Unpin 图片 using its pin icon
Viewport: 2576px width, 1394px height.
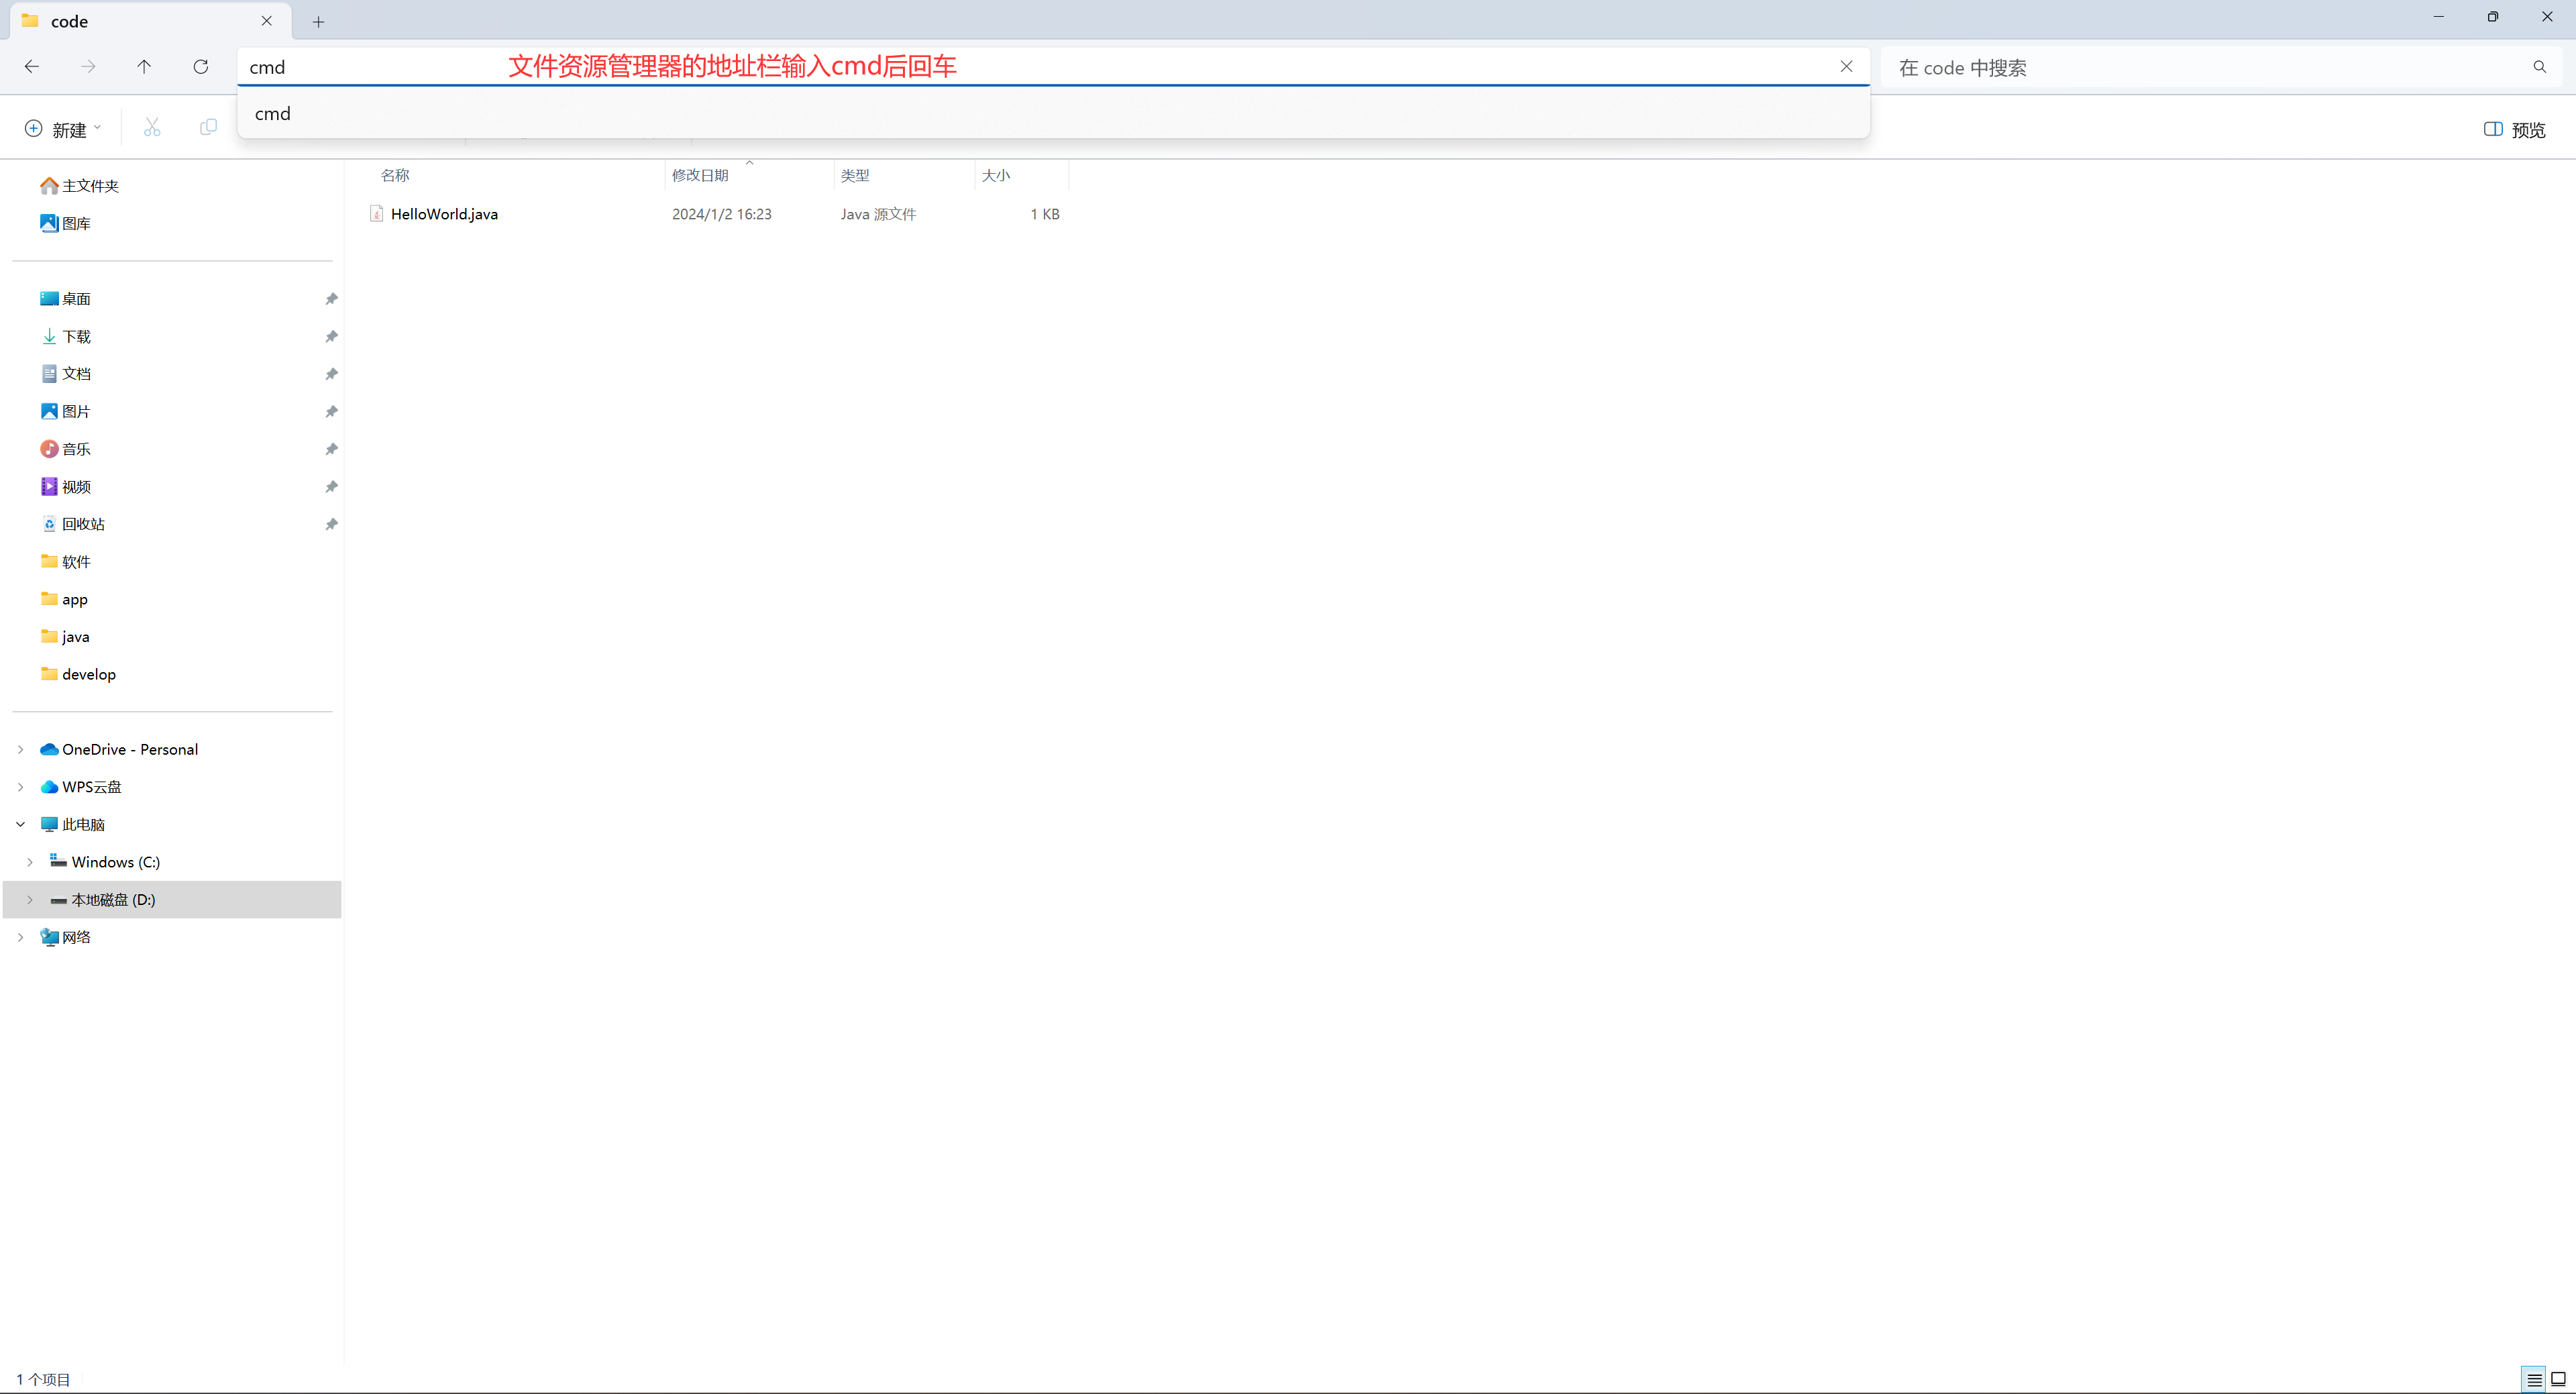point(331,412)
